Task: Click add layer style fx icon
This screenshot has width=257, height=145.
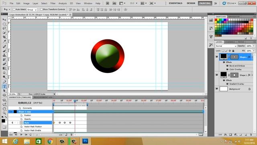Action: click(225, 135)
